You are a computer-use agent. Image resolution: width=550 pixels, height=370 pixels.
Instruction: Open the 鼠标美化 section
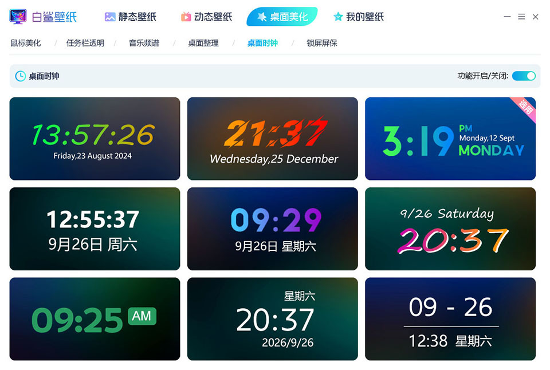point(26,43)
